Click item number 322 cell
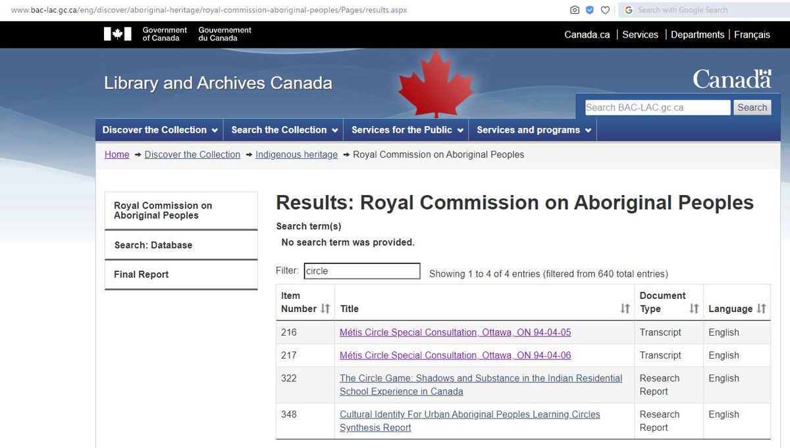790x448 pixels. (305, 385)
